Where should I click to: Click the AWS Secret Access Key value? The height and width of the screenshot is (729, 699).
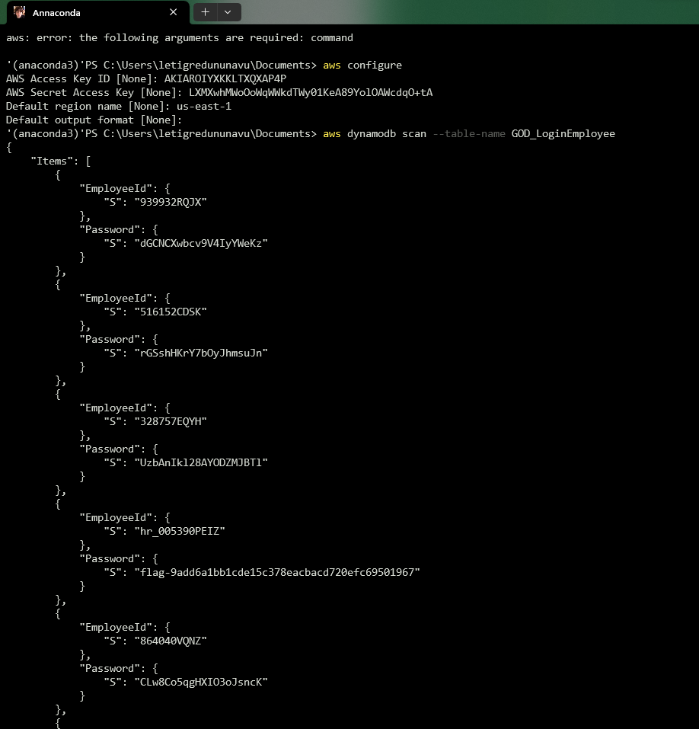(311, 92)
